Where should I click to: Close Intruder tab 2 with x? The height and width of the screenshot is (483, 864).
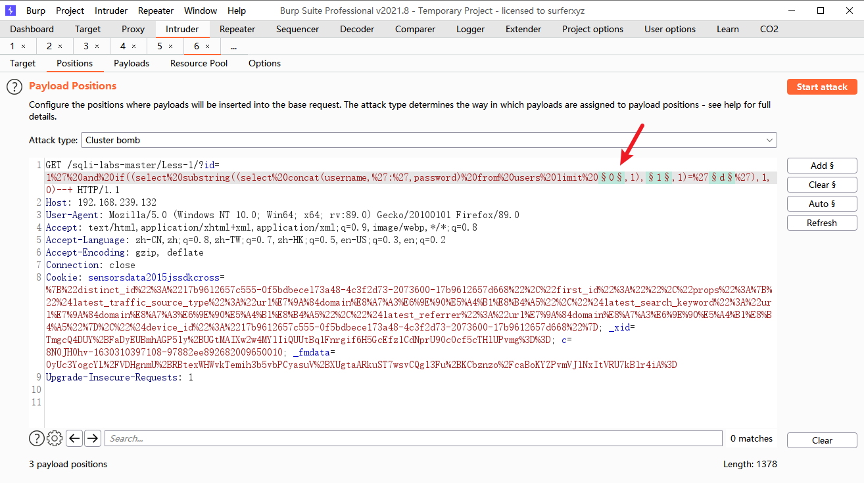click(60, 46)
